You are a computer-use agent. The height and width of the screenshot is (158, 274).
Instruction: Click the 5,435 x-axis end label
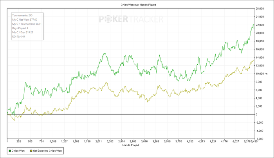click(x=254, y=142)
